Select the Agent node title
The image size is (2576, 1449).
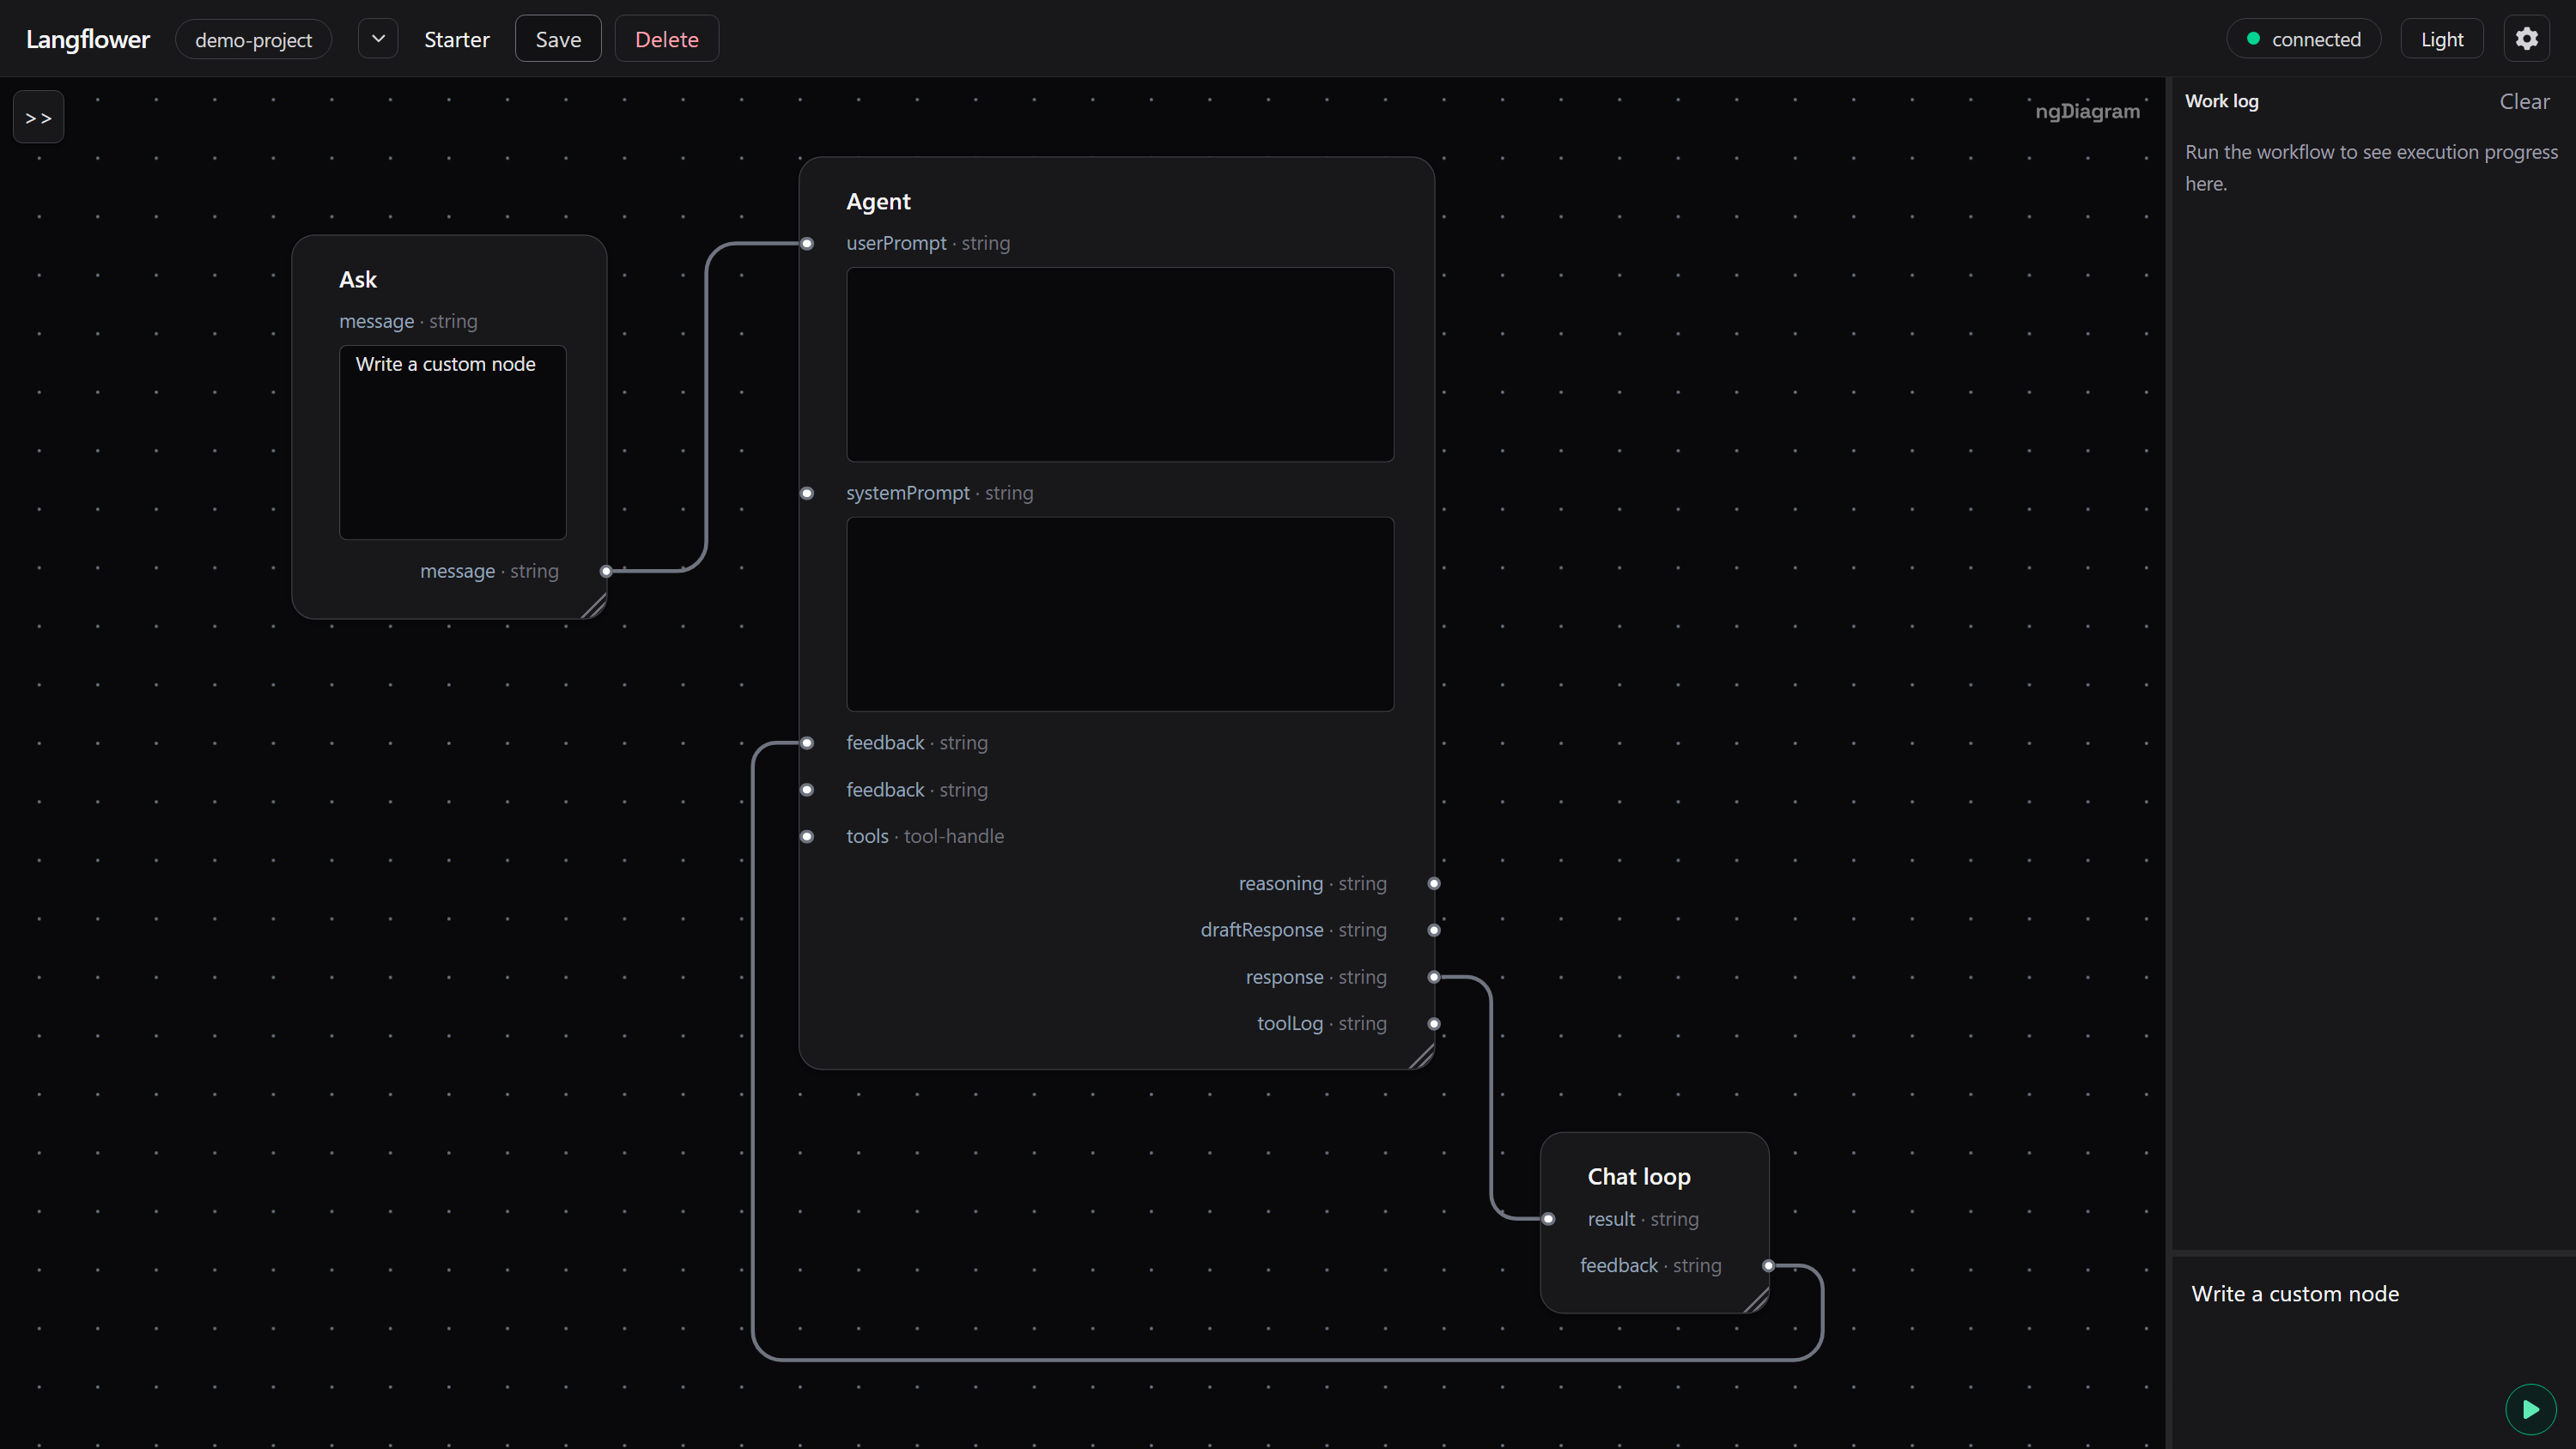coord(878,201)
